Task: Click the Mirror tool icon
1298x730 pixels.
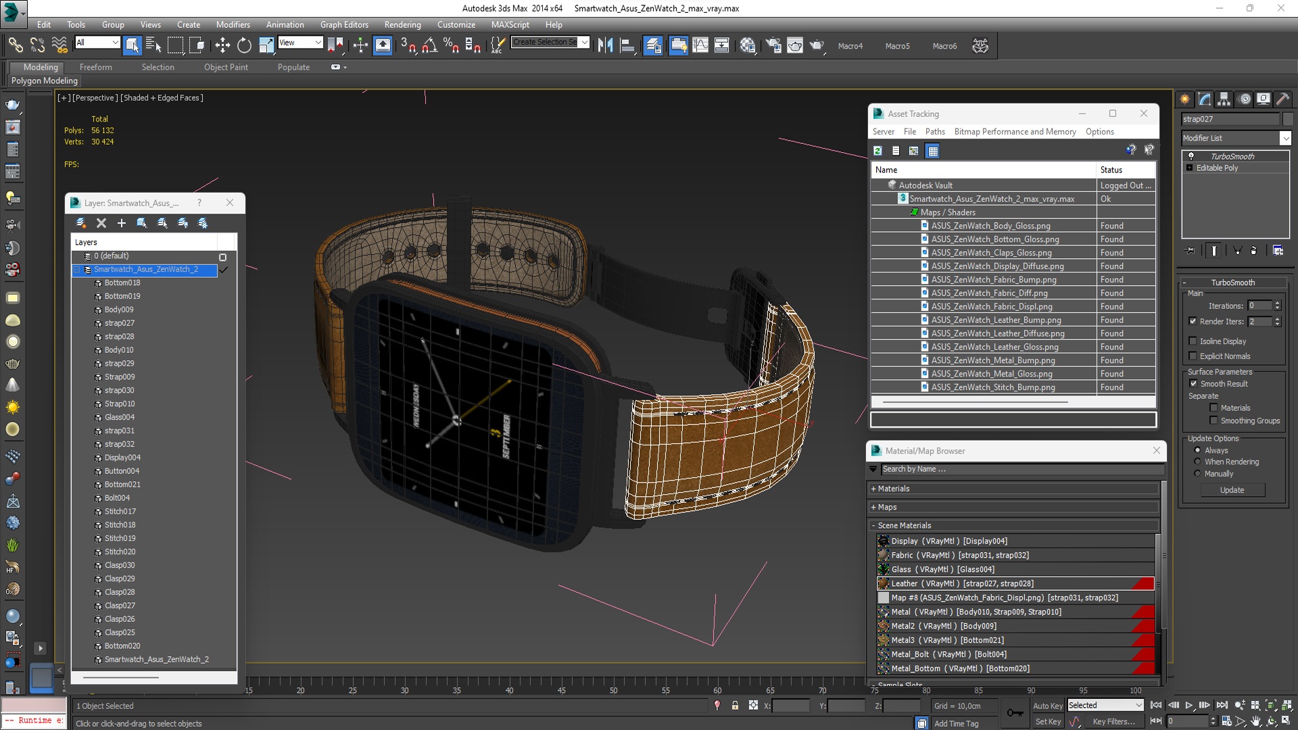Action: (606, 45)
